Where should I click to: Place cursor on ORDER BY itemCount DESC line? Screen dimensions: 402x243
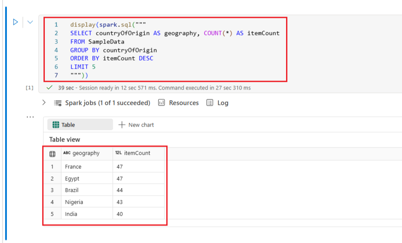click(112, 58)
